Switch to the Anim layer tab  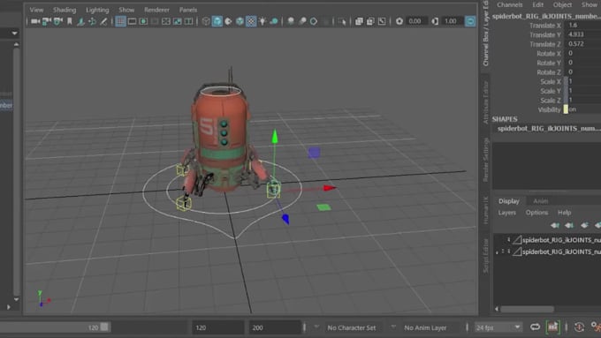(540, 201)
